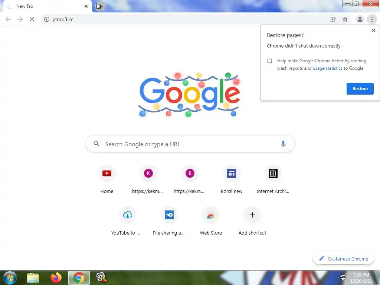Open the File sharing a... shortcut
The width and height of the screenshot is (380, 285).
(x=169, y=221)
